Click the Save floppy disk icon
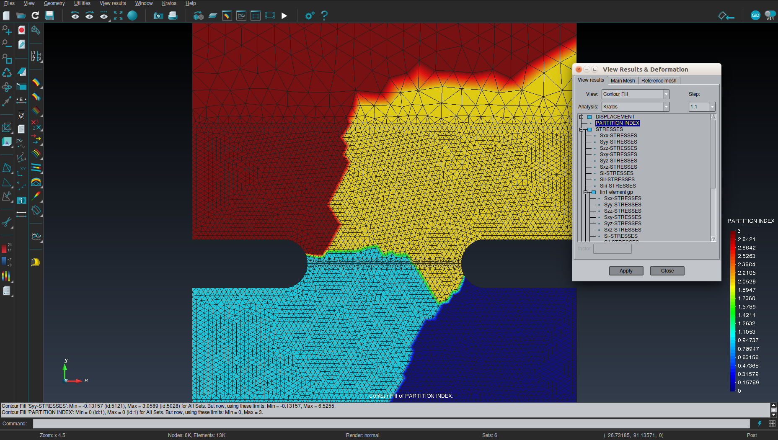 pyautogui.click(x=49, y=15)
